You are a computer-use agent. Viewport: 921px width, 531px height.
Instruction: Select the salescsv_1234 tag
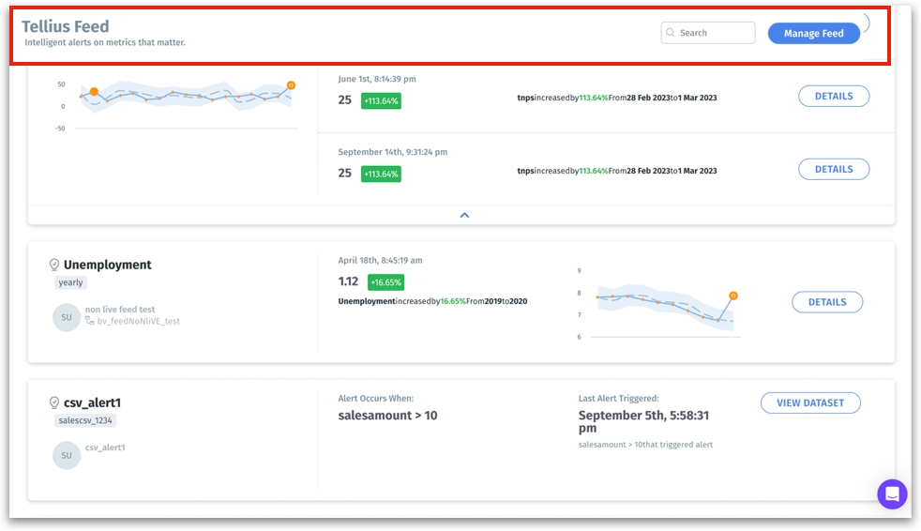(84, 420)
